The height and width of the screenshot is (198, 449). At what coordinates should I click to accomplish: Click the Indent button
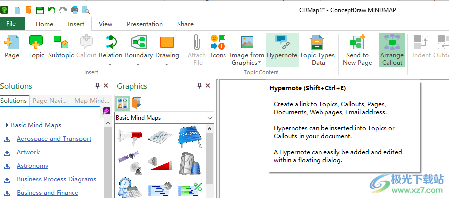point(421,47)
